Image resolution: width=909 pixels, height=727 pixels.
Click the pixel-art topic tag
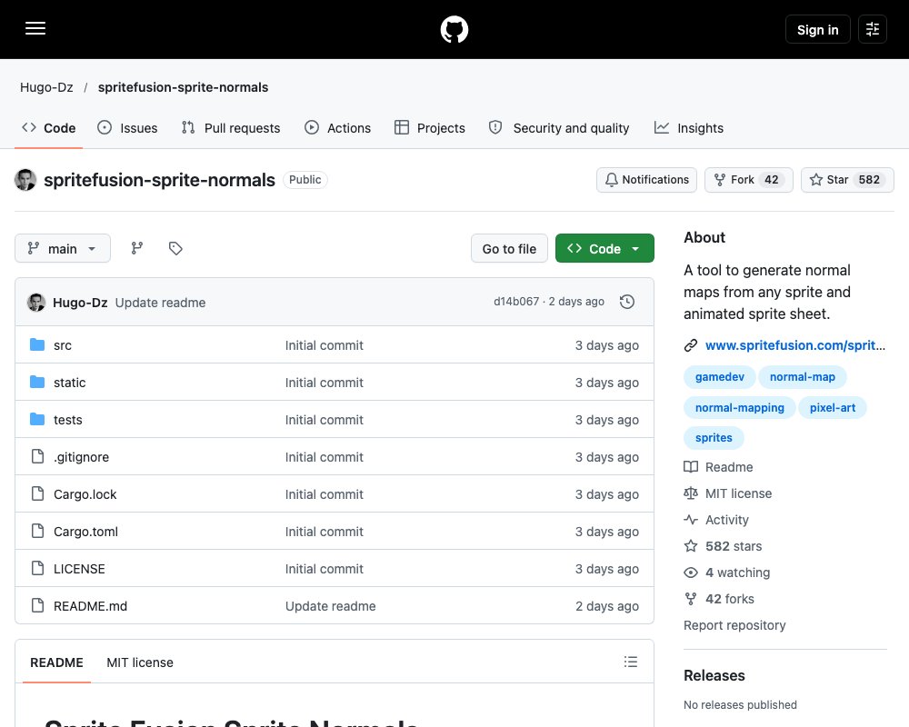pos(833,407)
